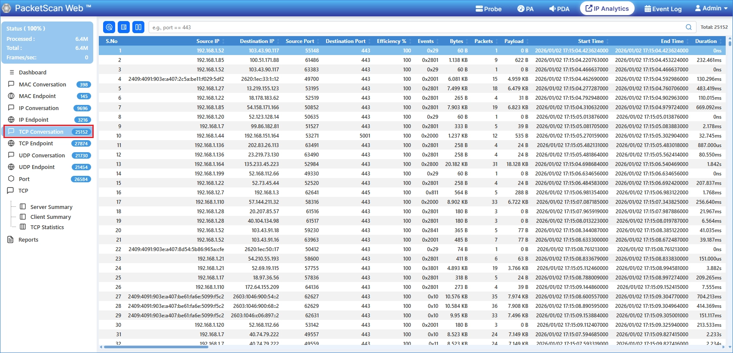Click the column layout icon button
733x353 pixels.
(138, 27)
